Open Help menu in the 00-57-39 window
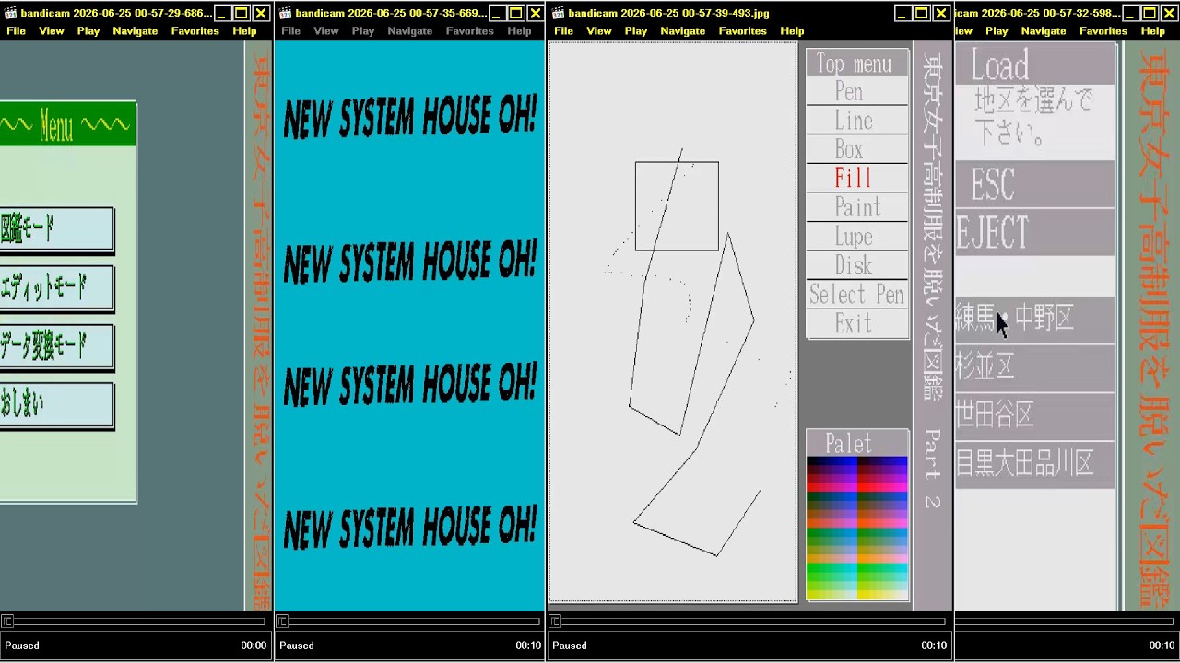Image resolution: width=1180 pixels, height=663 pixels. pos(792,30)
